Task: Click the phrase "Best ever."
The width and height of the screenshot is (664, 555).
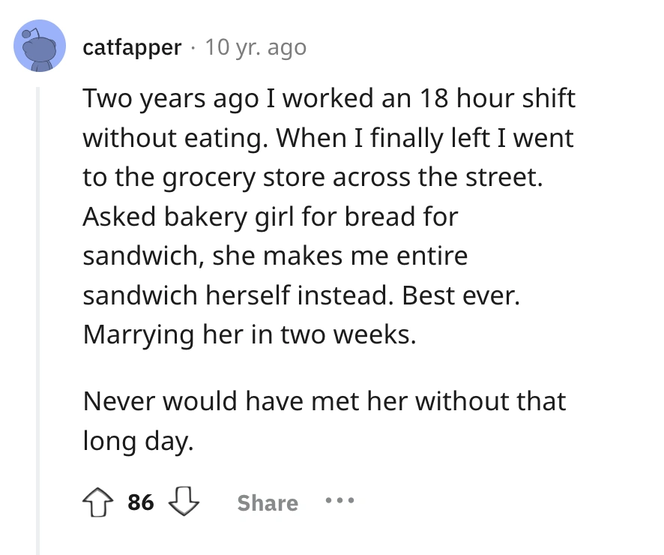Action: pyautogui.click(x=460, y=294)
